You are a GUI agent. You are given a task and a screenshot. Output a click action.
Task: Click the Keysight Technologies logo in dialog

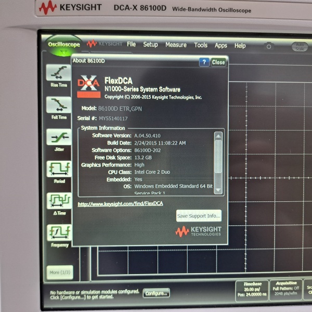(x=199, y=231)
